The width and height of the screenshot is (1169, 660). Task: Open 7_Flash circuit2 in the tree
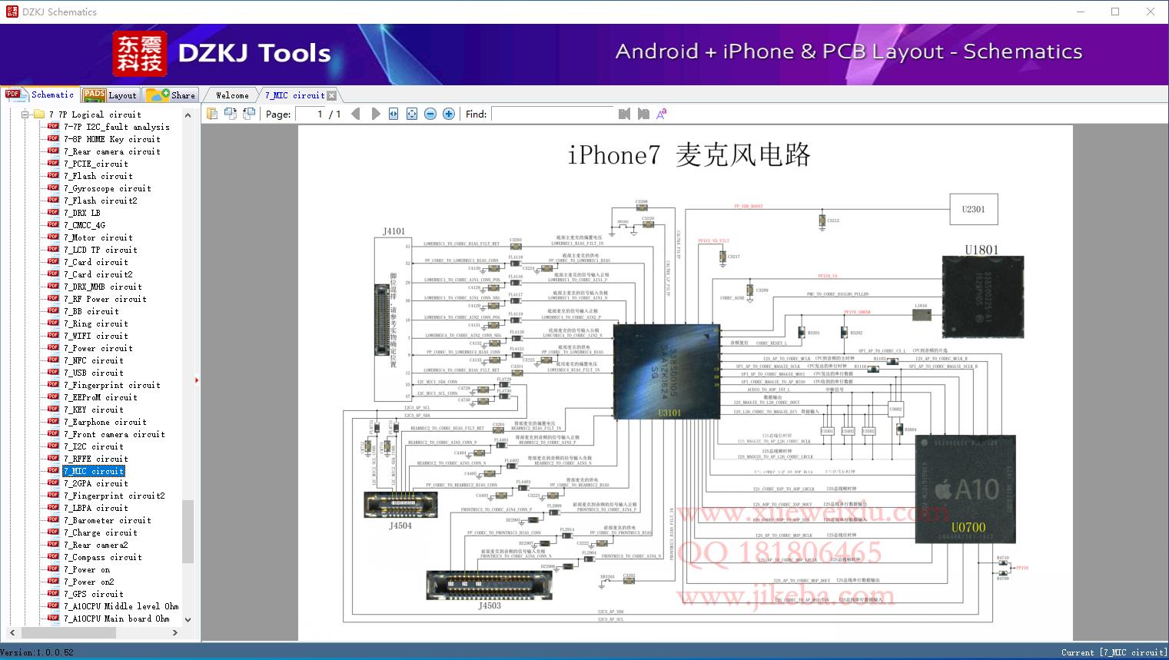101,201
